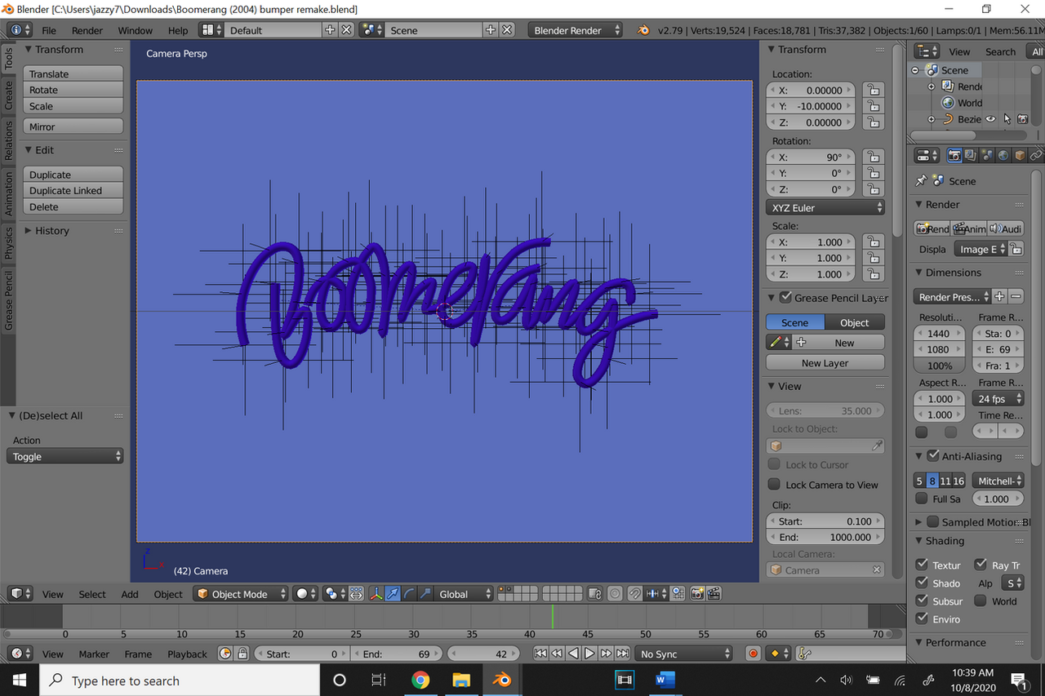This screenshot has width=1045, height=696.
Task: Adjust the 100% resolution percentage slider
Action: tap(940, 366)
